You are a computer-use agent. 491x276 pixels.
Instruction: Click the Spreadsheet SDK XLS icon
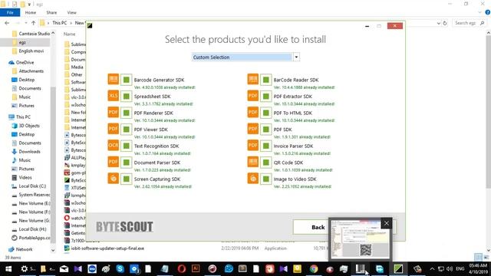pyautogui.click(x=113, y=96)
